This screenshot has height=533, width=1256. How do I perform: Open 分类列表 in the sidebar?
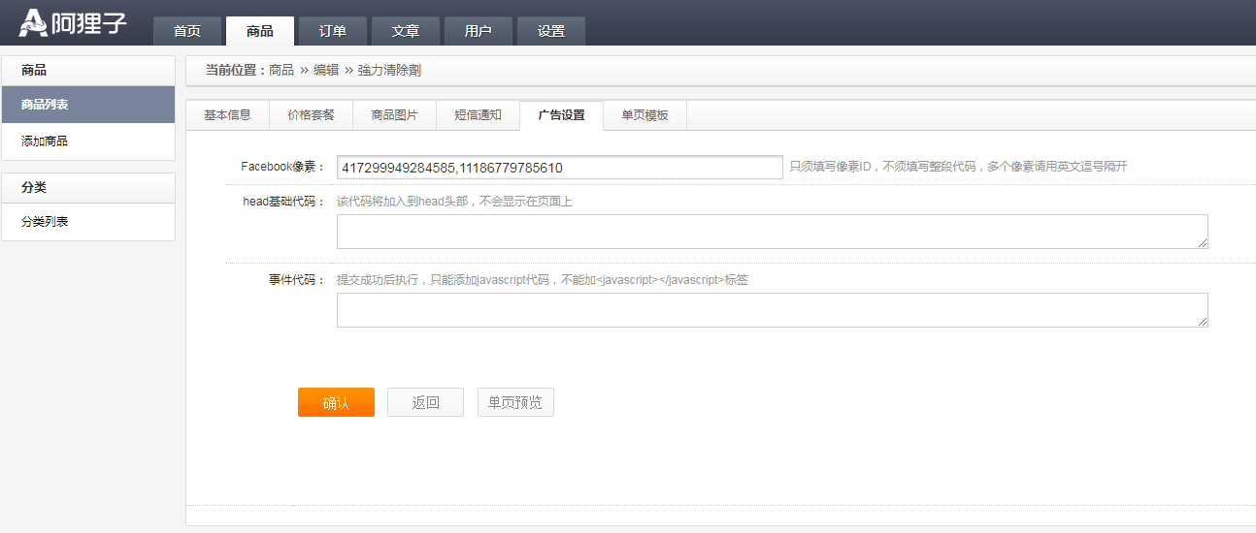87,222
